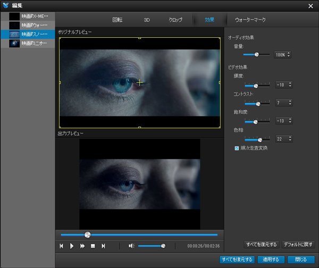Open the ウォーターマーク tab
Image resolution: width=319 pixels, height=268 pixels.
click(x=250, y=20)
